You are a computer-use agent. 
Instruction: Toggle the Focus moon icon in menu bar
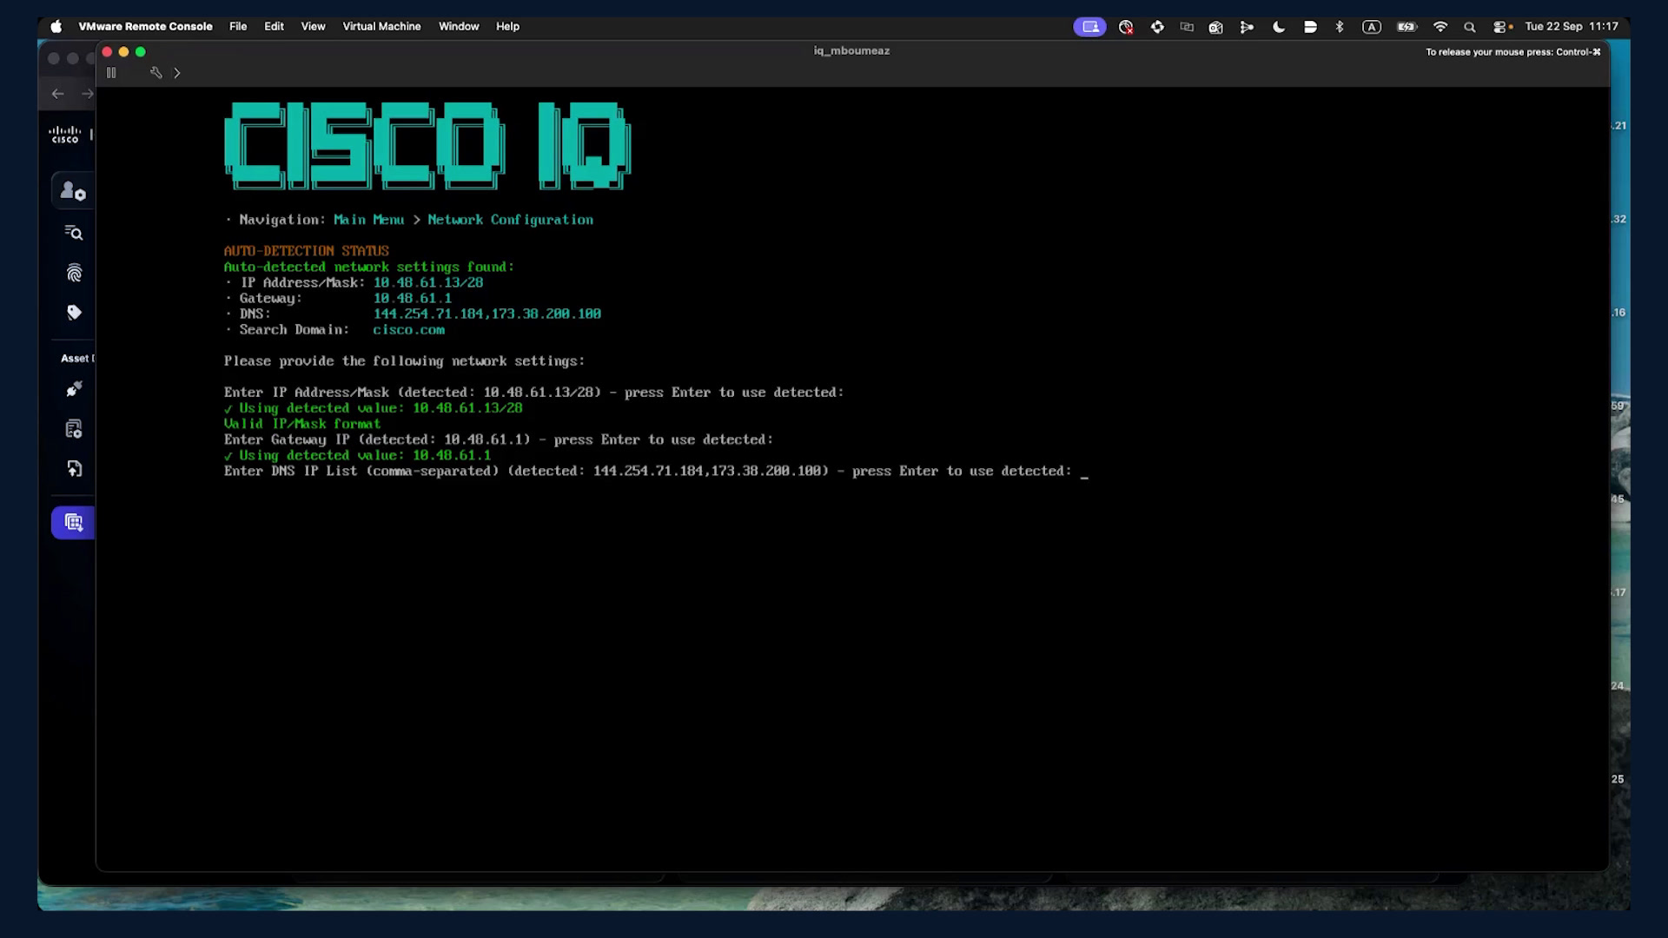click(x=1279, y=27)
